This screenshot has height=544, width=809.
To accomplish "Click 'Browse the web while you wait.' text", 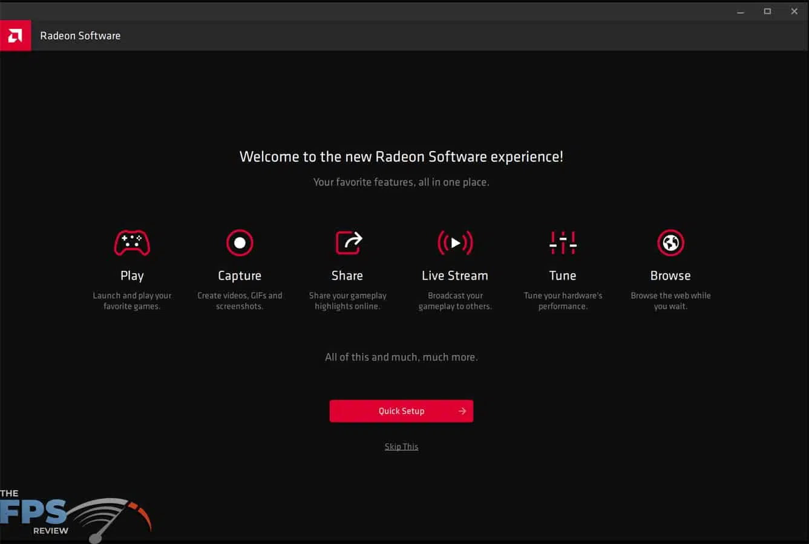I will [670, 301].
